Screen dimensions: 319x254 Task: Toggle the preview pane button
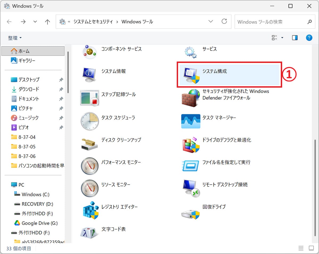click(295, 38)
